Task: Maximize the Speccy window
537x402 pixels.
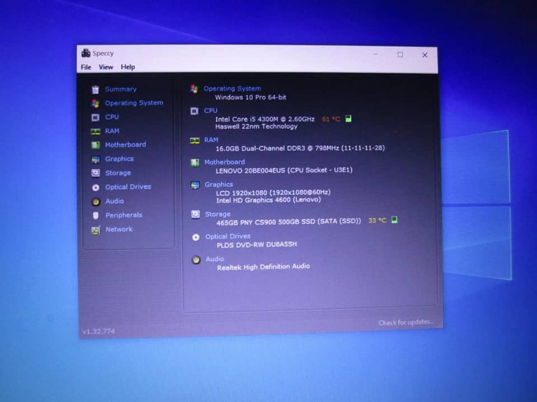Action: [x=400, y=55]
